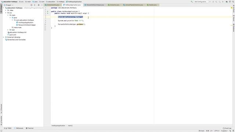The image size is (235, 132).
Task: Click the java breadcrumb in navigation bar
Action: [35, 1]
